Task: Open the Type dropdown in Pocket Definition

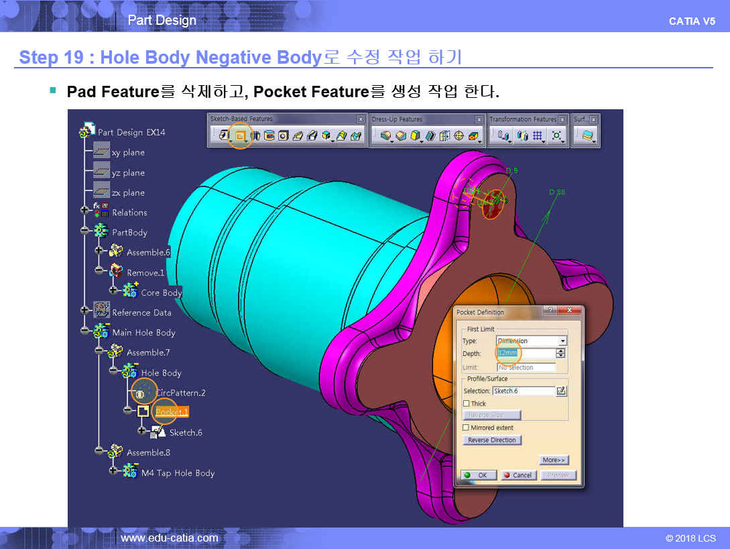Action: pyautogui.click(x=562, y=341)
